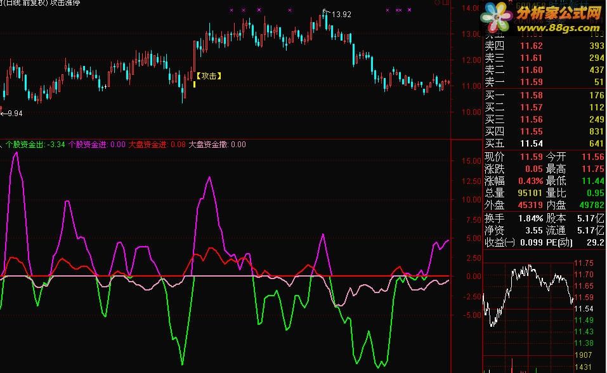
Task: Click the intraday price line mini chart
Action: [x=528, y=295]
